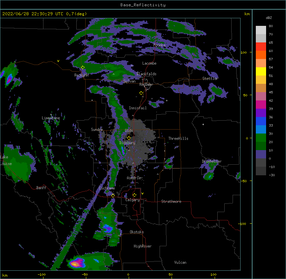Select the yellow diamond marker below Olds

[129, 138]
